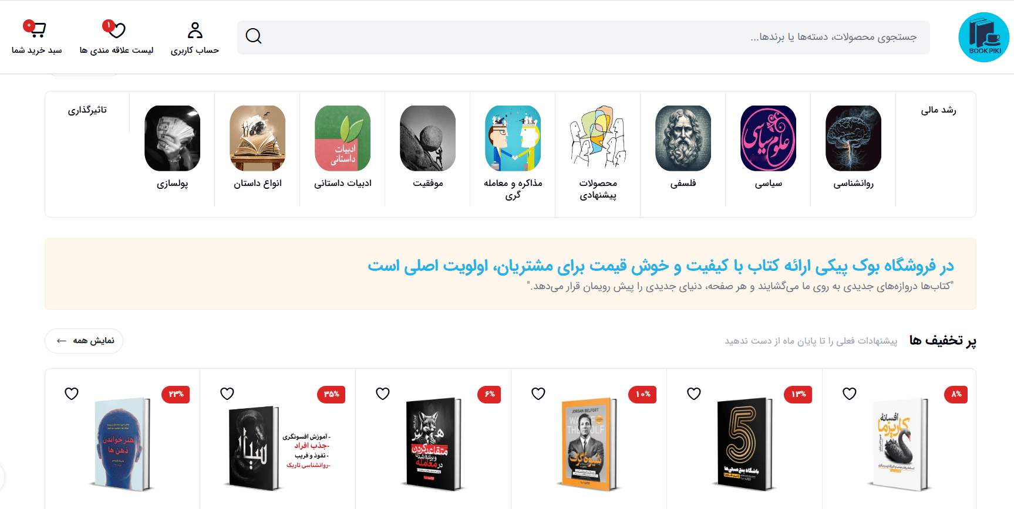Image resolution: width=1014 pixels, height=509 pixels.
Task: Select the سیاسی category icon
Action: [768, 138]
